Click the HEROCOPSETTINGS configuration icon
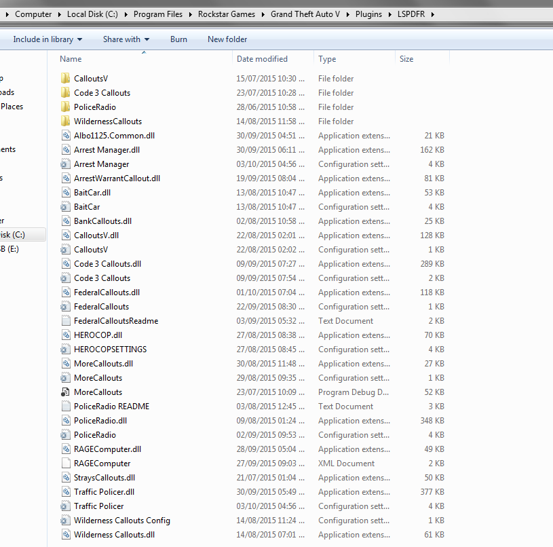This screenshot has width=553, height=547. tap(65, 349)
